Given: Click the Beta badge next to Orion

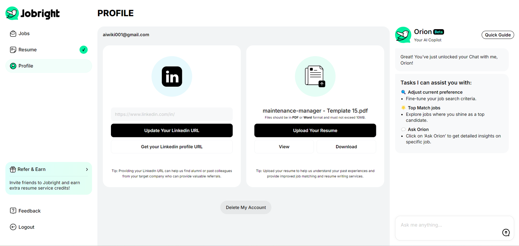Looking at the screenshot, I should point(439,32).
